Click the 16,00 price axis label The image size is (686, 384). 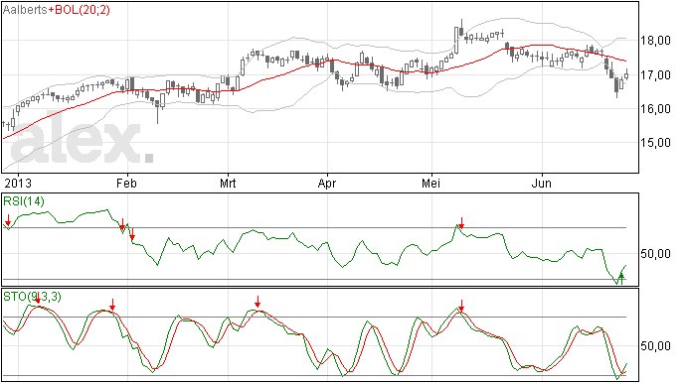pyautogui.click(x=655, y=109)
